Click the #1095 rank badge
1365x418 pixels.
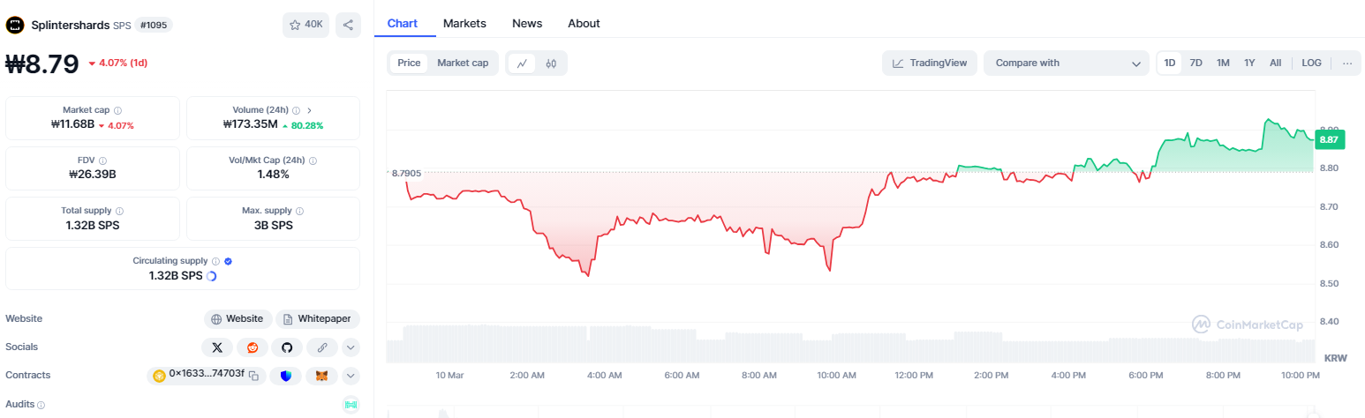click(x=154, y=26)
